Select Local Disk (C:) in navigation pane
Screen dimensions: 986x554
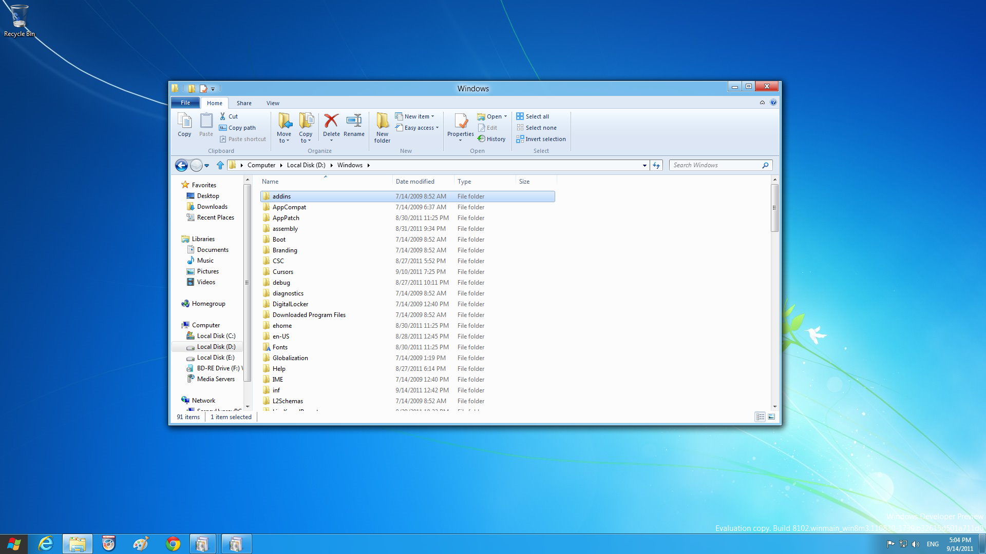(x=216, y=336)
